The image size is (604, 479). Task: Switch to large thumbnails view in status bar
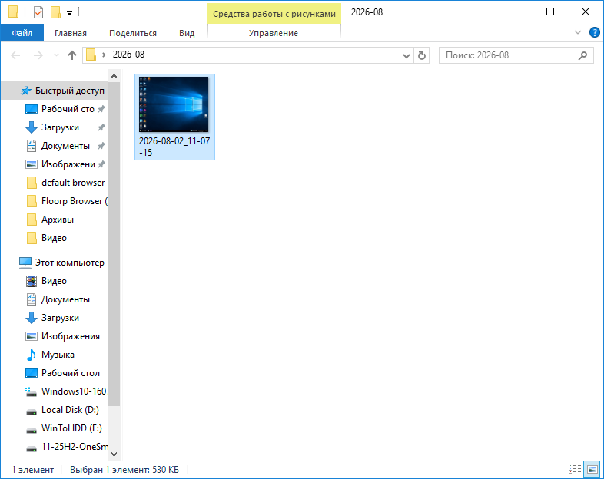tap(592, 469)
